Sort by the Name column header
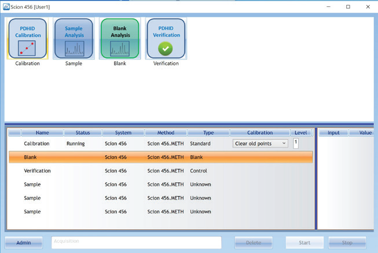Screen dimensions: 378x253 point(42,133)
